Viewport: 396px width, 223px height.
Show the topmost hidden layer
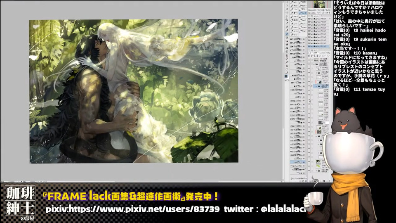pyautogui.click(x=309, y=60)
